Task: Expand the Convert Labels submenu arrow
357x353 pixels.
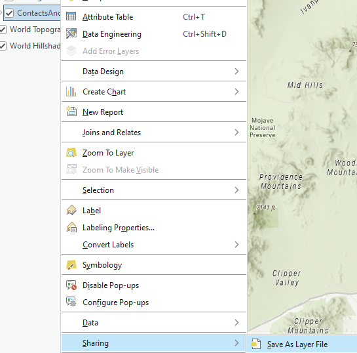Action: tap(236, 245)
